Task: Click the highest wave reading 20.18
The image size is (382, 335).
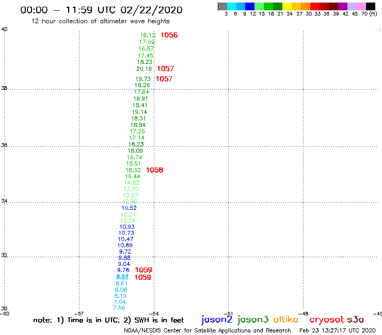Action: (144, 69)
